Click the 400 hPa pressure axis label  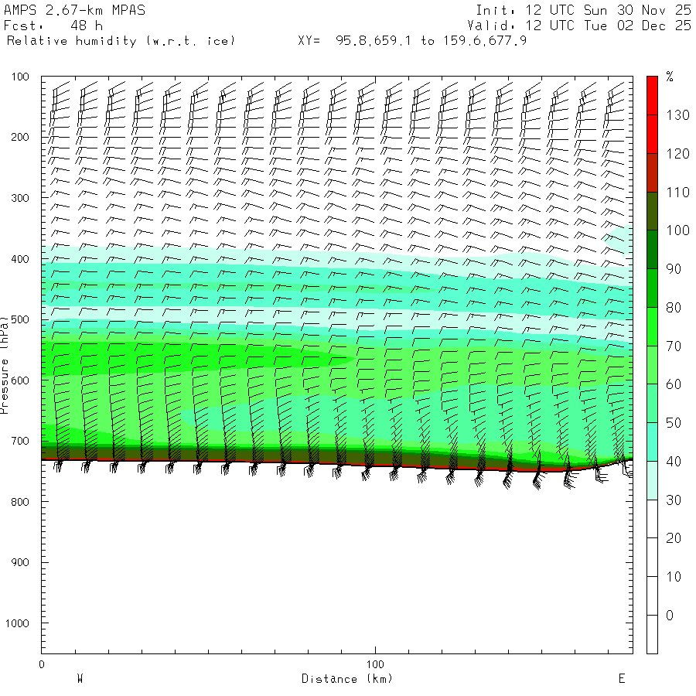tap(20, 259)
